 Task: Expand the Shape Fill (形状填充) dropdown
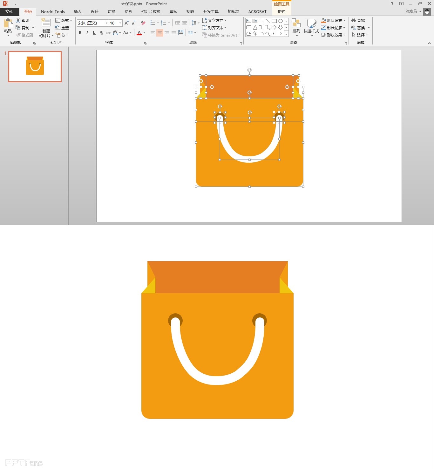coord(344,20)
